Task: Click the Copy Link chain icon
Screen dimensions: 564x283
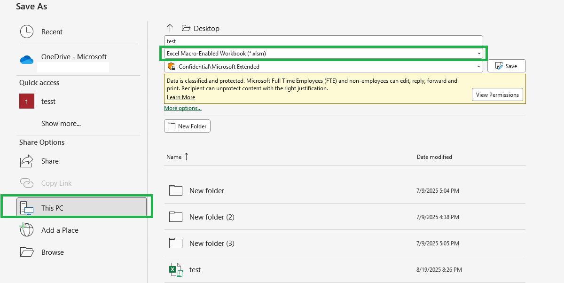Action: coord(27,183)
